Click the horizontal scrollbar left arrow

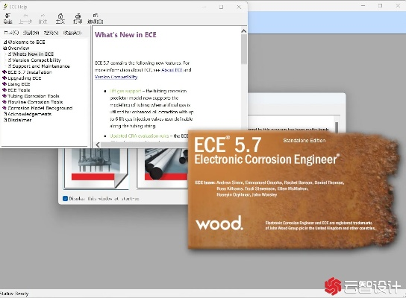98,145
